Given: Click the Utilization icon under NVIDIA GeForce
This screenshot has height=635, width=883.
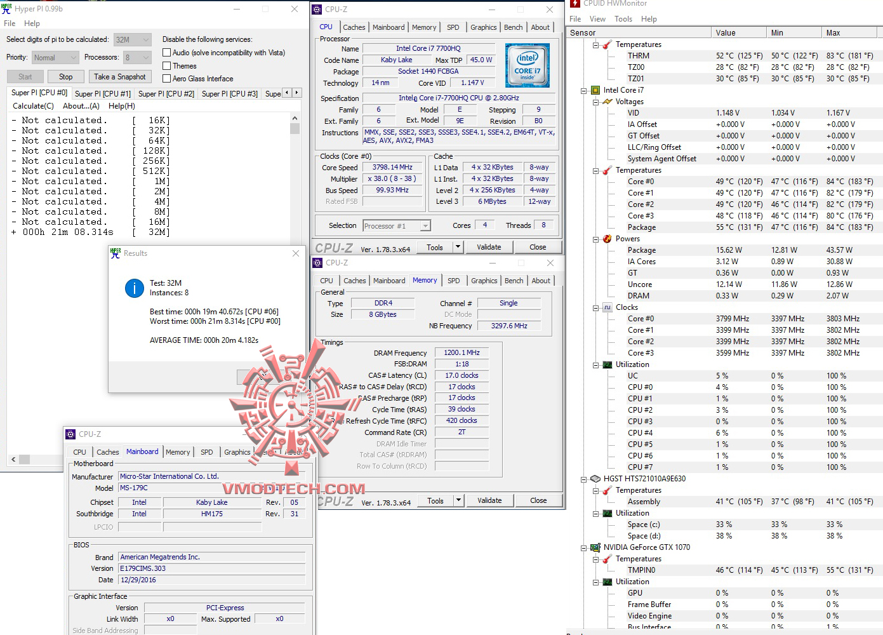Looking at the screenshot, I should coord(607,582).
